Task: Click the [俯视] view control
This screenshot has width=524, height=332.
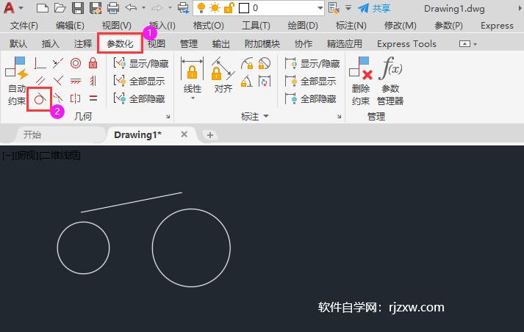Action: [26, 155]
